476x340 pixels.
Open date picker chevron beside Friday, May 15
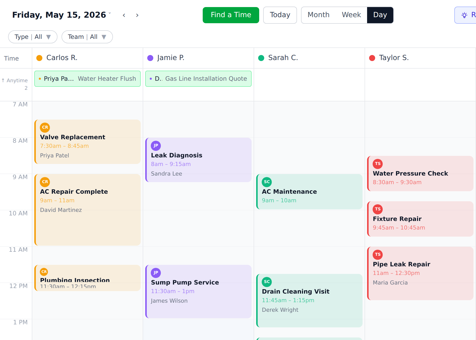tap(110, 13)
